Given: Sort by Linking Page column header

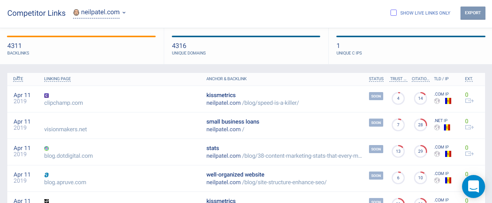Looking at the screenshot, I should click(57, 79).
